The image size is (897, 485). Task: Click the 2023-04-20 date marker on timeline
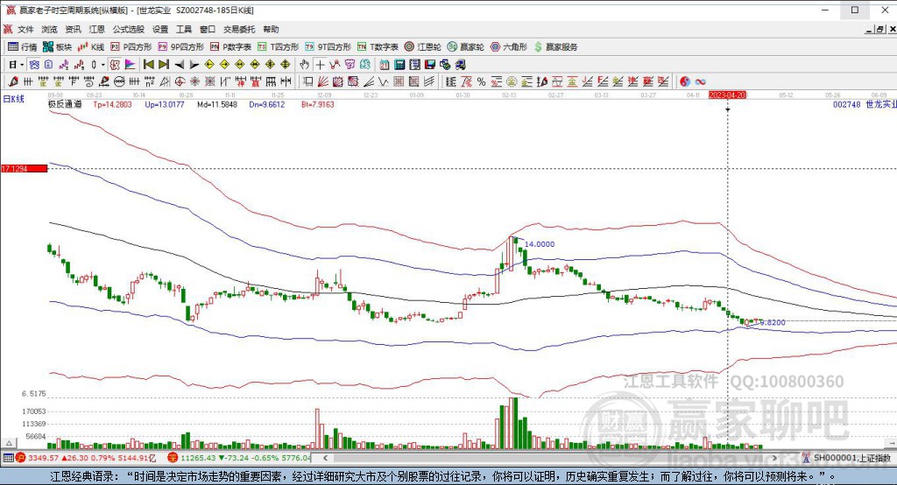[x=727, y=94]
